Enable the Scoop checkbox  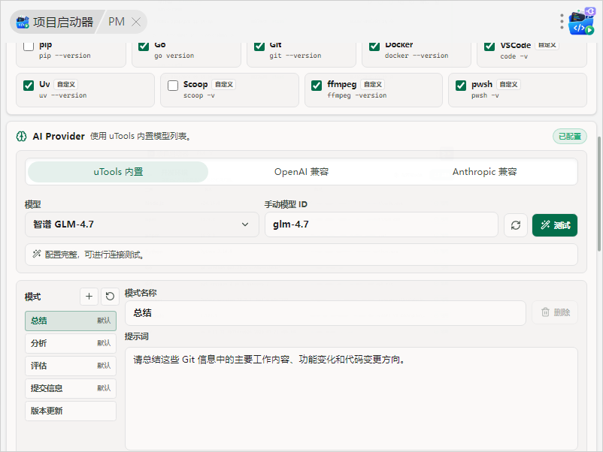pos(173,86)
